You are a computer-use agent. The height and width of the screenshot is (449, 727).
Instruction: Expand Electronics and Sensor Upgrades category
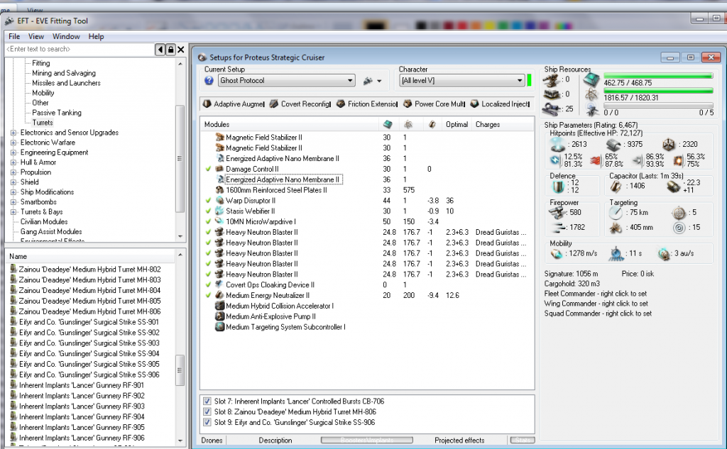[13, 133]
